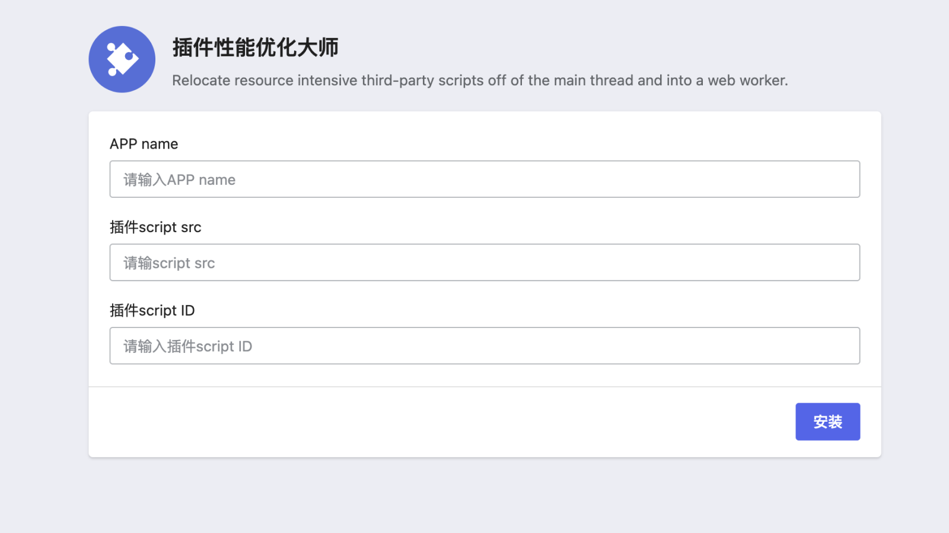Focus the APP name input field
Image resolution: width=949 pixels, height=533 pixels.
(484, 179)
